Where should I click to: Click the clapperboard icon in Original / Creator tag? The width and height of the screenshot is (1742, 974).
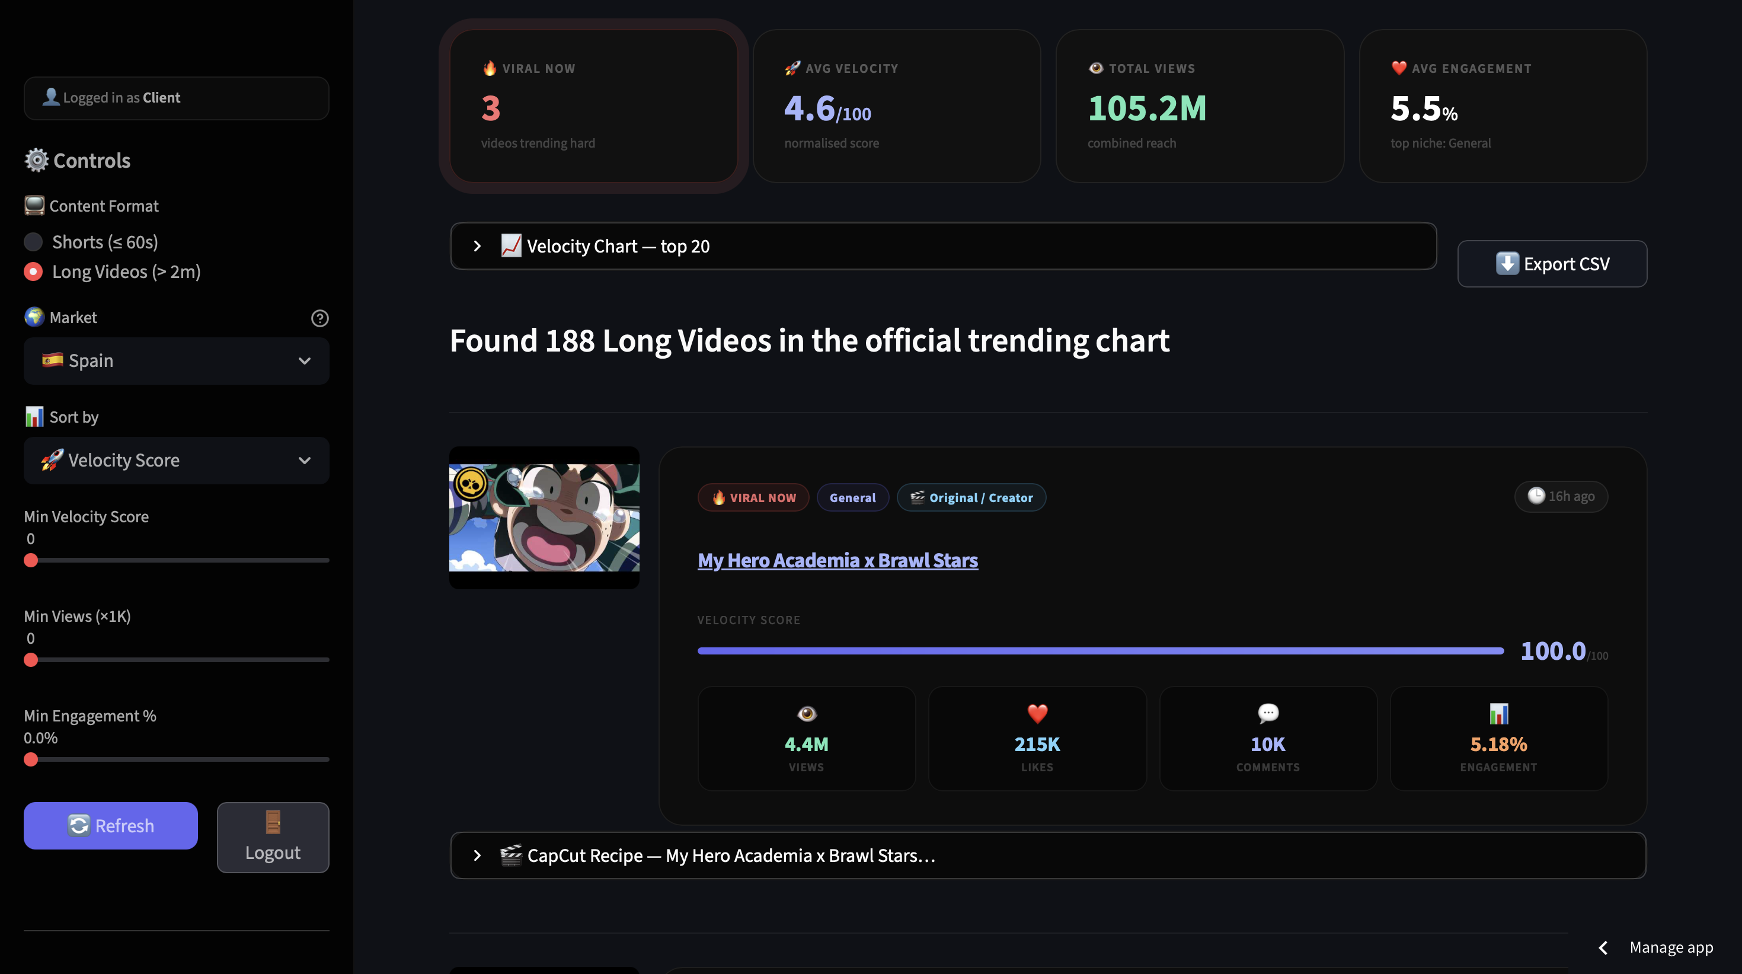pyautogui.click(x=917, y=497)
